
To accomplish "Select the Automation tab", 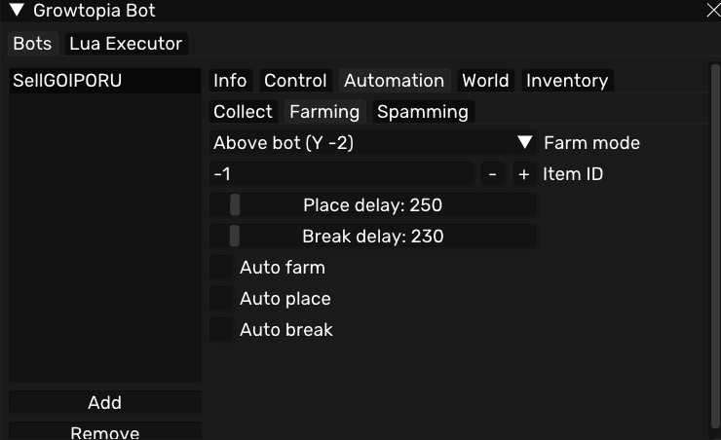I will (394, 81).
